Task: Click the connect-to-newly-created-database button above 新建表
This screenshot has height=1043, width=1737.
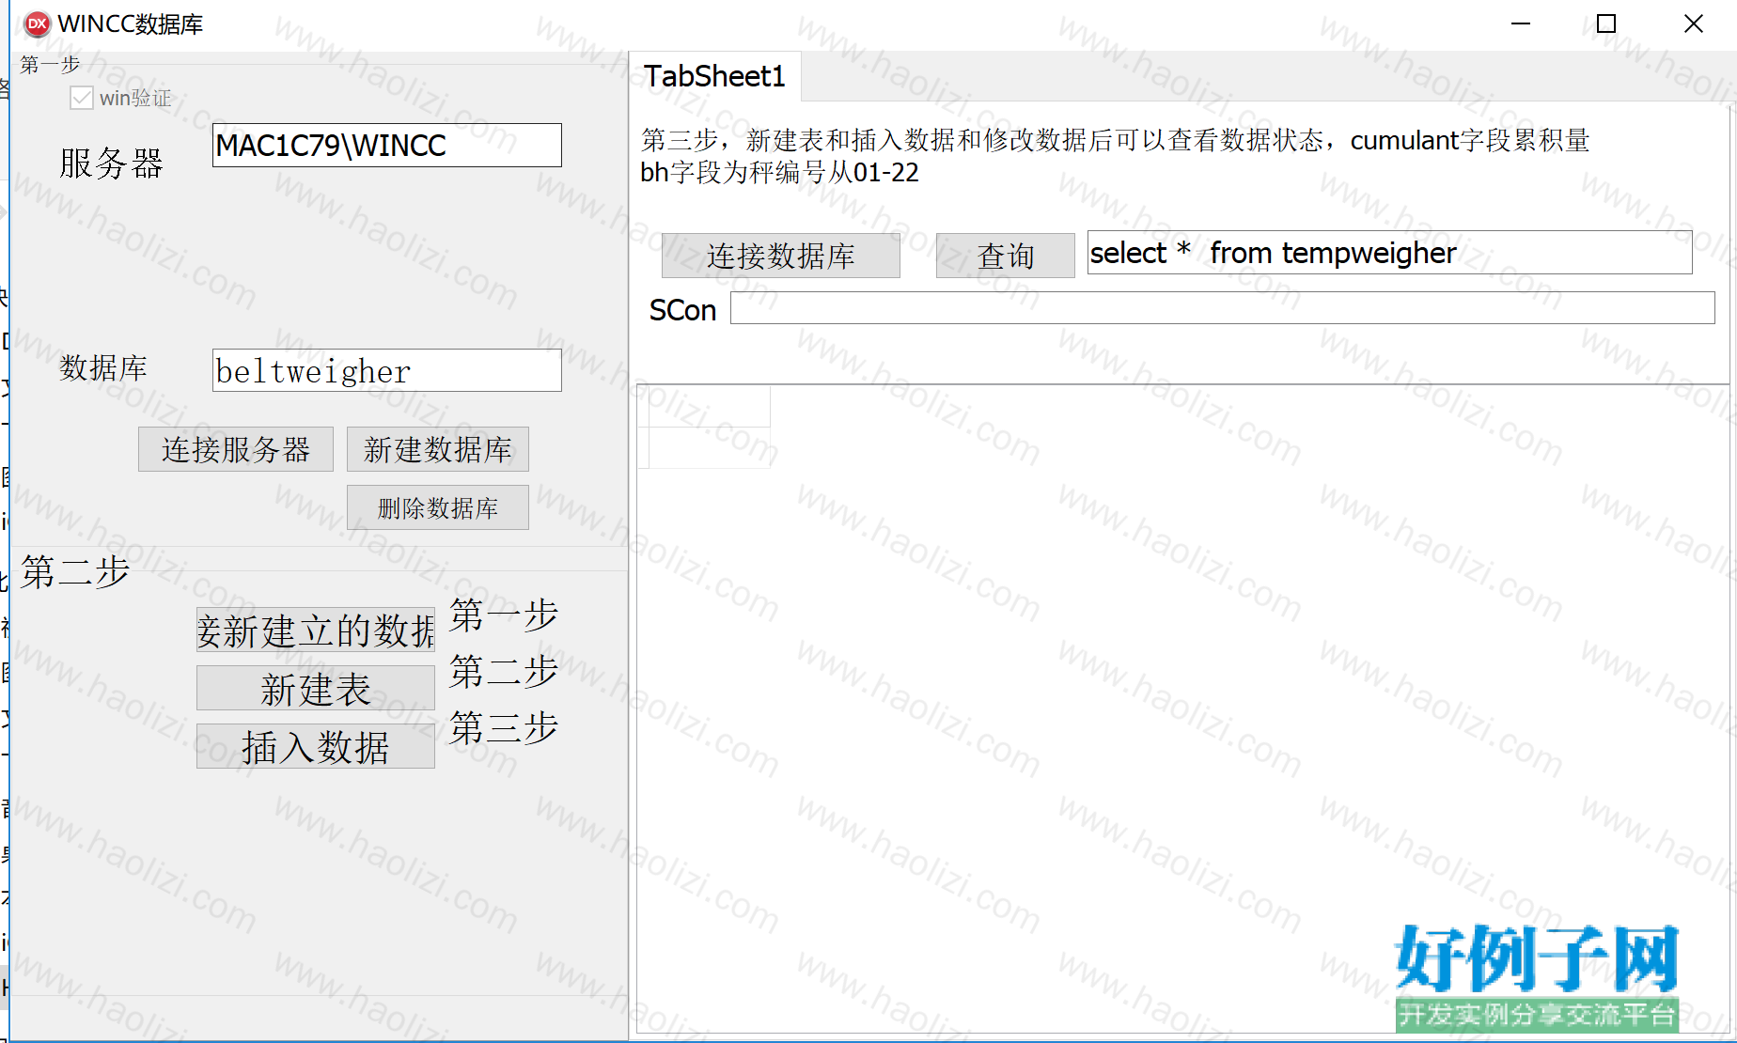Action: coord(316,630)
